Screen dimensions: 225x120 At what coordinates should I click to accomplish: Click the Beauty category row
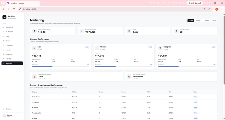(124, 107)
